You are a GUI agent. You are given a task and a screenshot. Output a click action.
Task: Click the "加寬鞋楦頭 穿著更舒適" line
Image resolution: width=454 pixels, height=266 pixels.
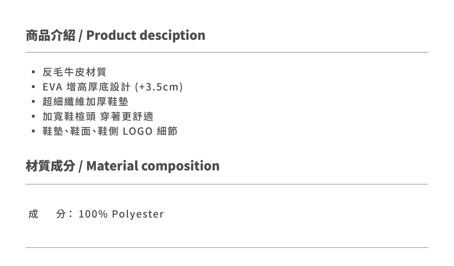point(98,116)
